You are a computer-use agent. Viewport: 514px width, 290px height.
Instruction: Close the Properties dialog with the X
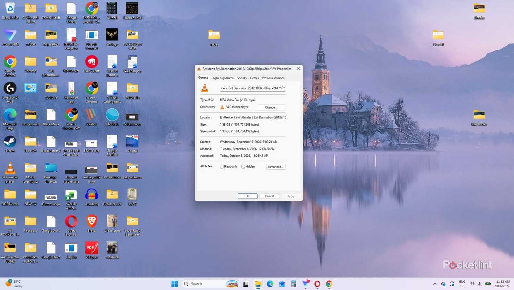tap(299, 69)
